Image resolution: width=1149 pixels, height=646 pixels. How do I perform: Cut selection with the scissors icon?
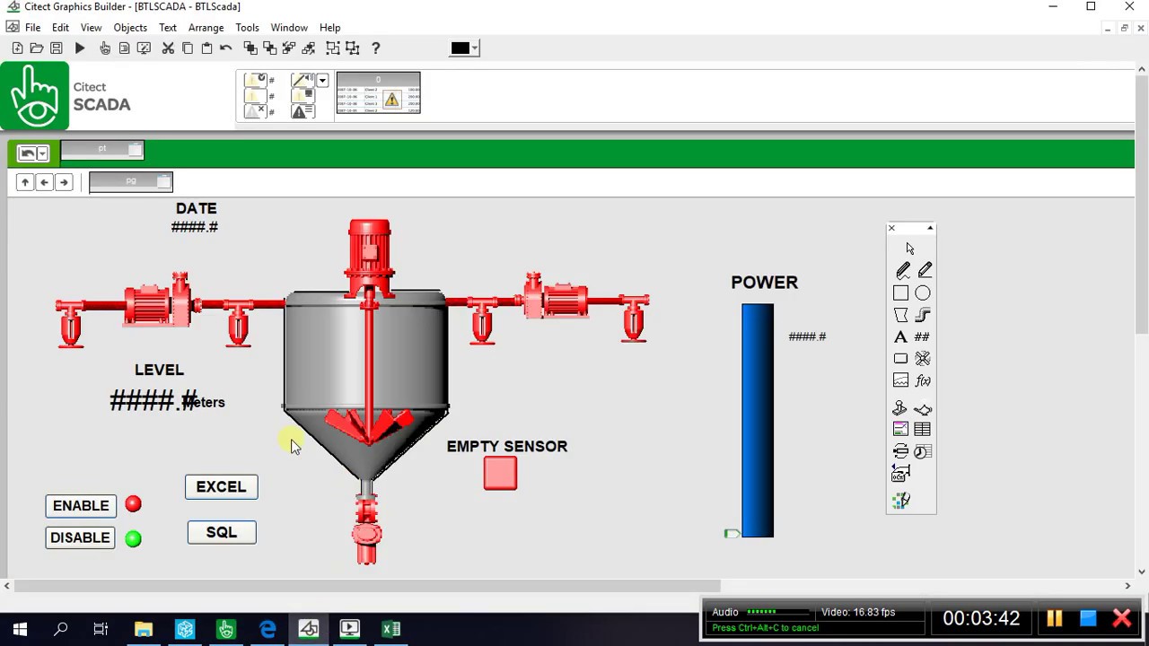pyautogui.click(x=168, y=48)
